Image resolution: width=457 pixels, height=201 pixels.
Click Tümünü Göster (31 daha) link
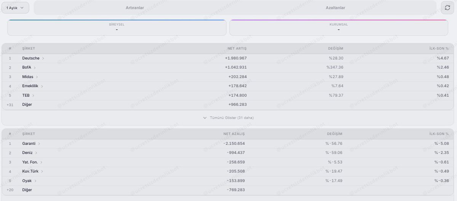232,118
